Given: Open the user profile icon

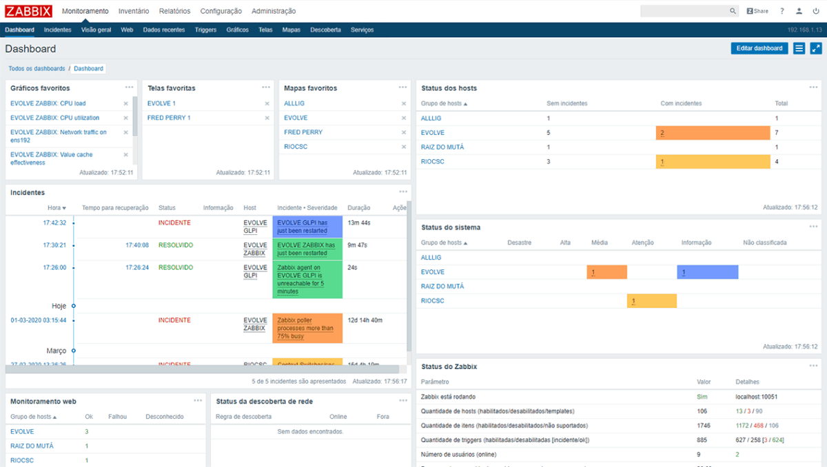Looking at the screenshot, I should coord(799,11).
